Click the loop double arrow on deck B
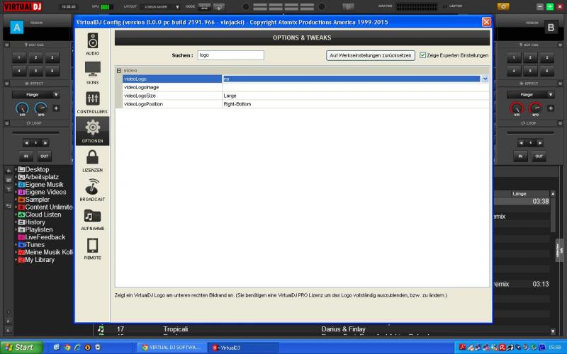 pos(540,143)
